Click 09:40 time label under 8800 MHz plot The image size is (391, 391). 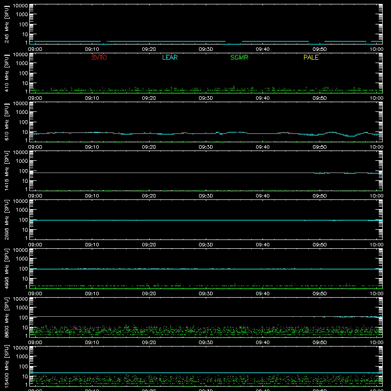coord(262,343)
